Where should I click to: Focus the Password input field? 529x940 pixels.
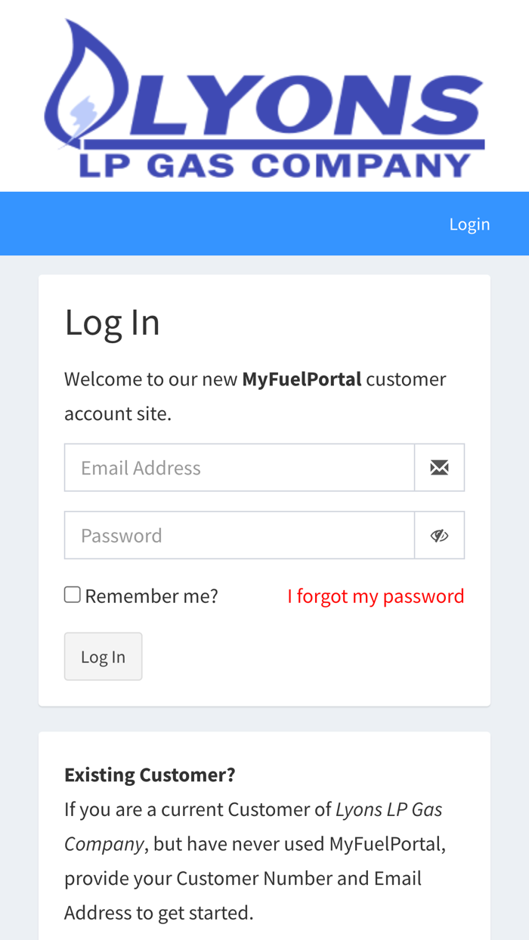point(240,536)
